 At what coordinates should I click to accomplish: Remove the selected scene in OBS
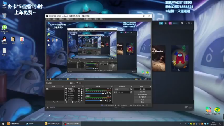[x=50, y=102]
